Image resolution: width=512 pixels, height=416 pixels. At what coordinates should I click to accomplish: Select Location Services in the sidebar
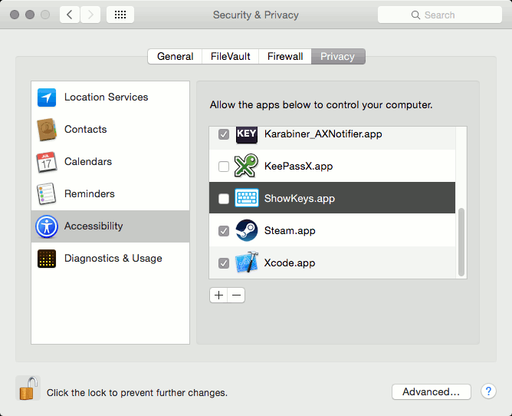coord(106,97)
